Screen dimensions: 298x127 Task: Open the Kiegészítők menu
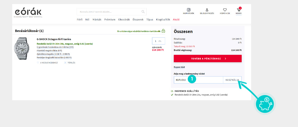(x=163, y=19)
